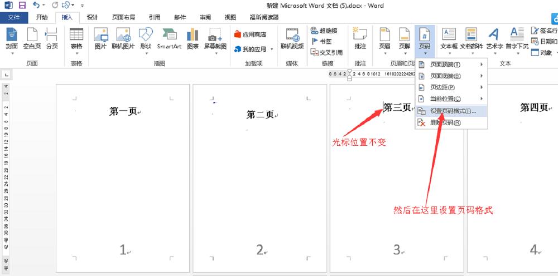
Task: Switch to the Design (设计) tab
Action: tap(92, 17)
